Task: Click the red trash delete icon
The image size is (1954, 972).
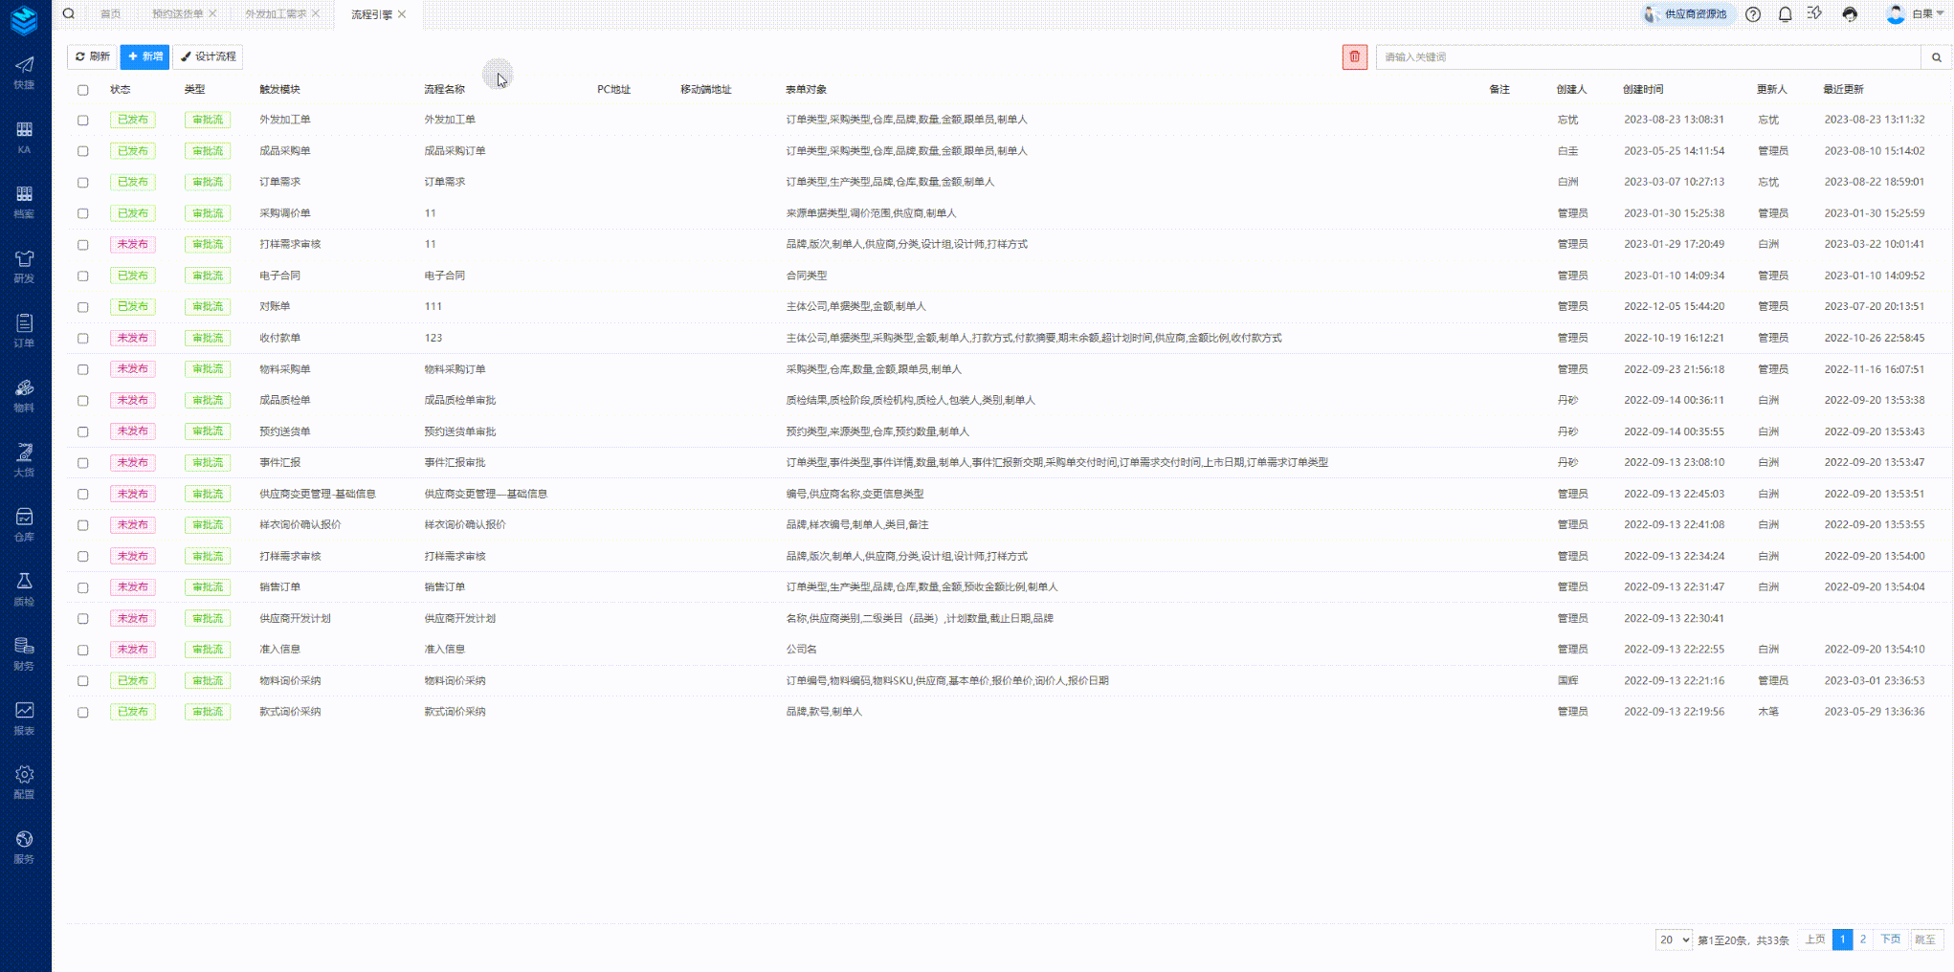Action: pos(1354,57)
